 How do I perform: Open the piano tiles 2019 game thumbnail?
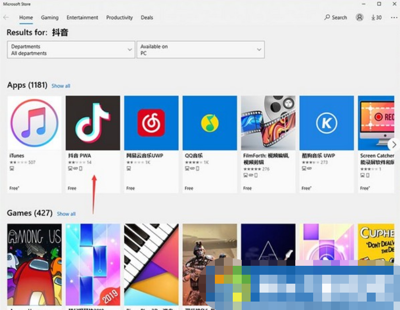pos(93,264)
